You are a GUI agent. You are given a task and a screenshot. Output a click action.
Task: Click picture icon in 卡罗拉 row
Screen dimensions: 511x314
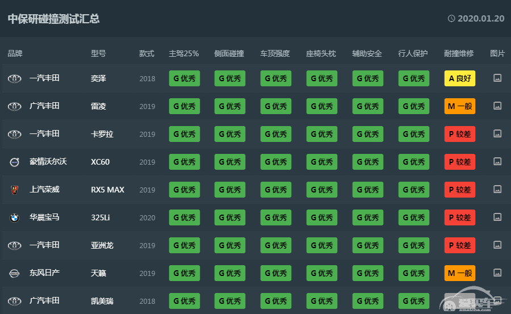tap(497, 133)
